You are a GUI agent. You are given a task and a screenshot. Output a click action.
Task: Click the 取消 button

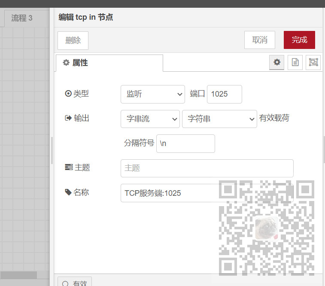(x=260, y=40)
